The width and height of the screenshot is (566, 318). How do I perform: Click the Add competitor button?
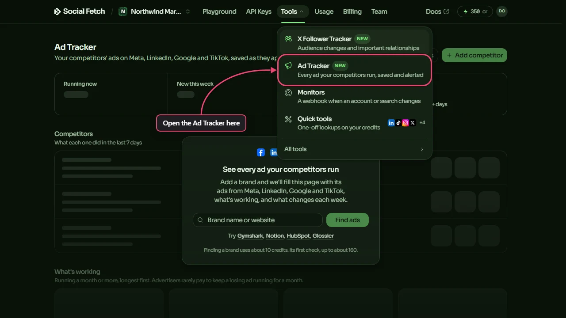[474, 55]
